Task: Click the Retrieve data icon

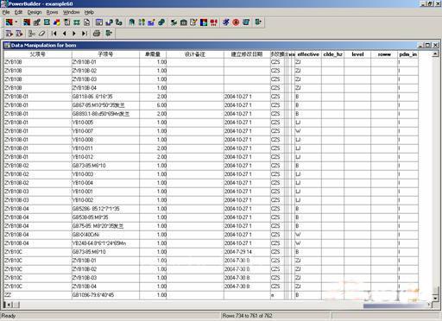Action: pos(9,34)
